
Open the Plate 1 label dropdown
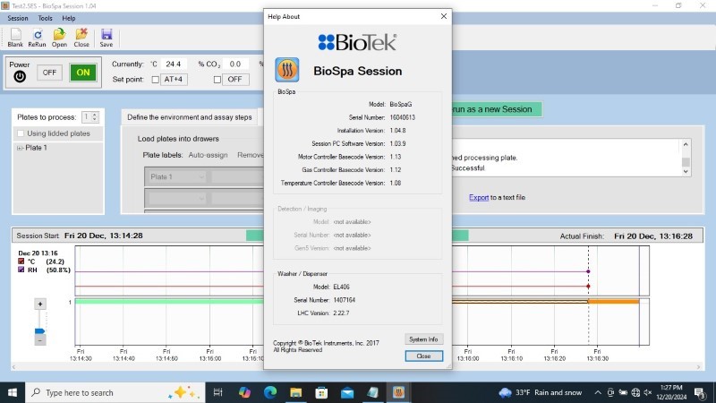(x=175, y=176)
